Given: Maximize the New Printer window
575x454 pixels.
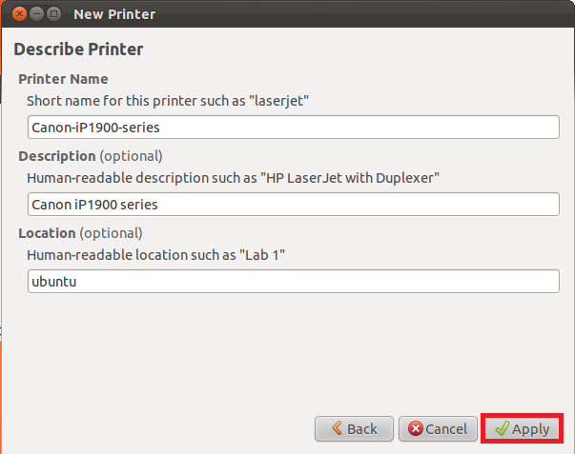Looking at the screenshot, I should pos(53,14).
